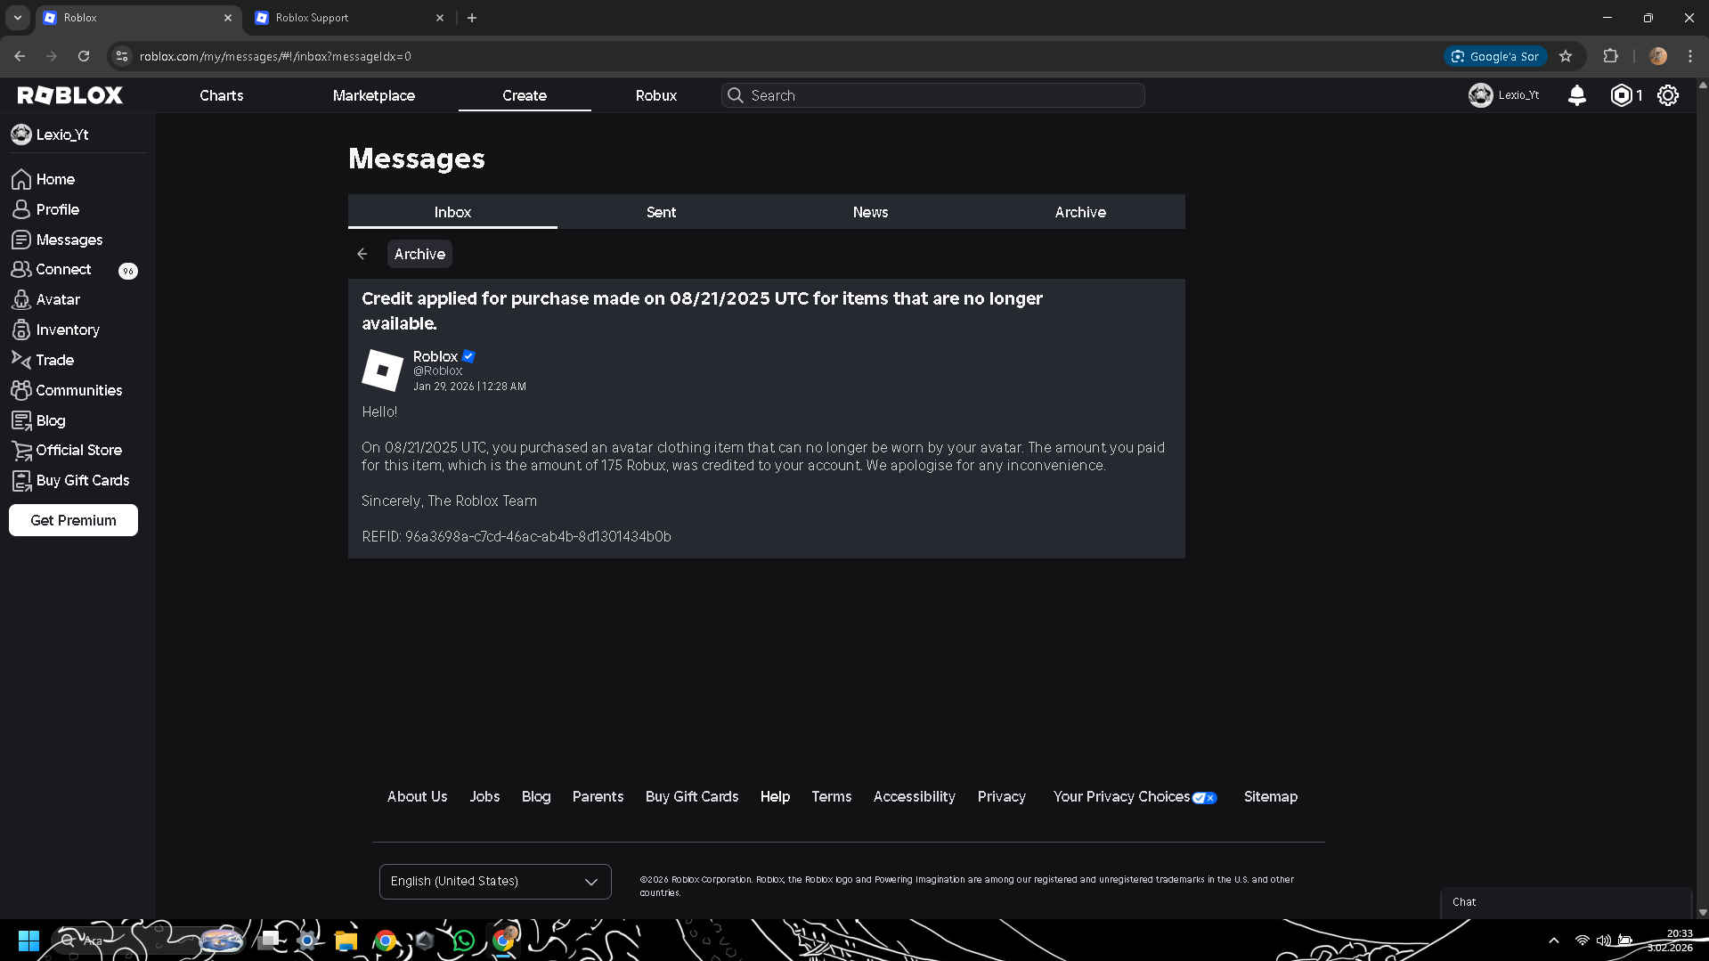Select the News tab

pyautogui.click(x=871, y=212)
